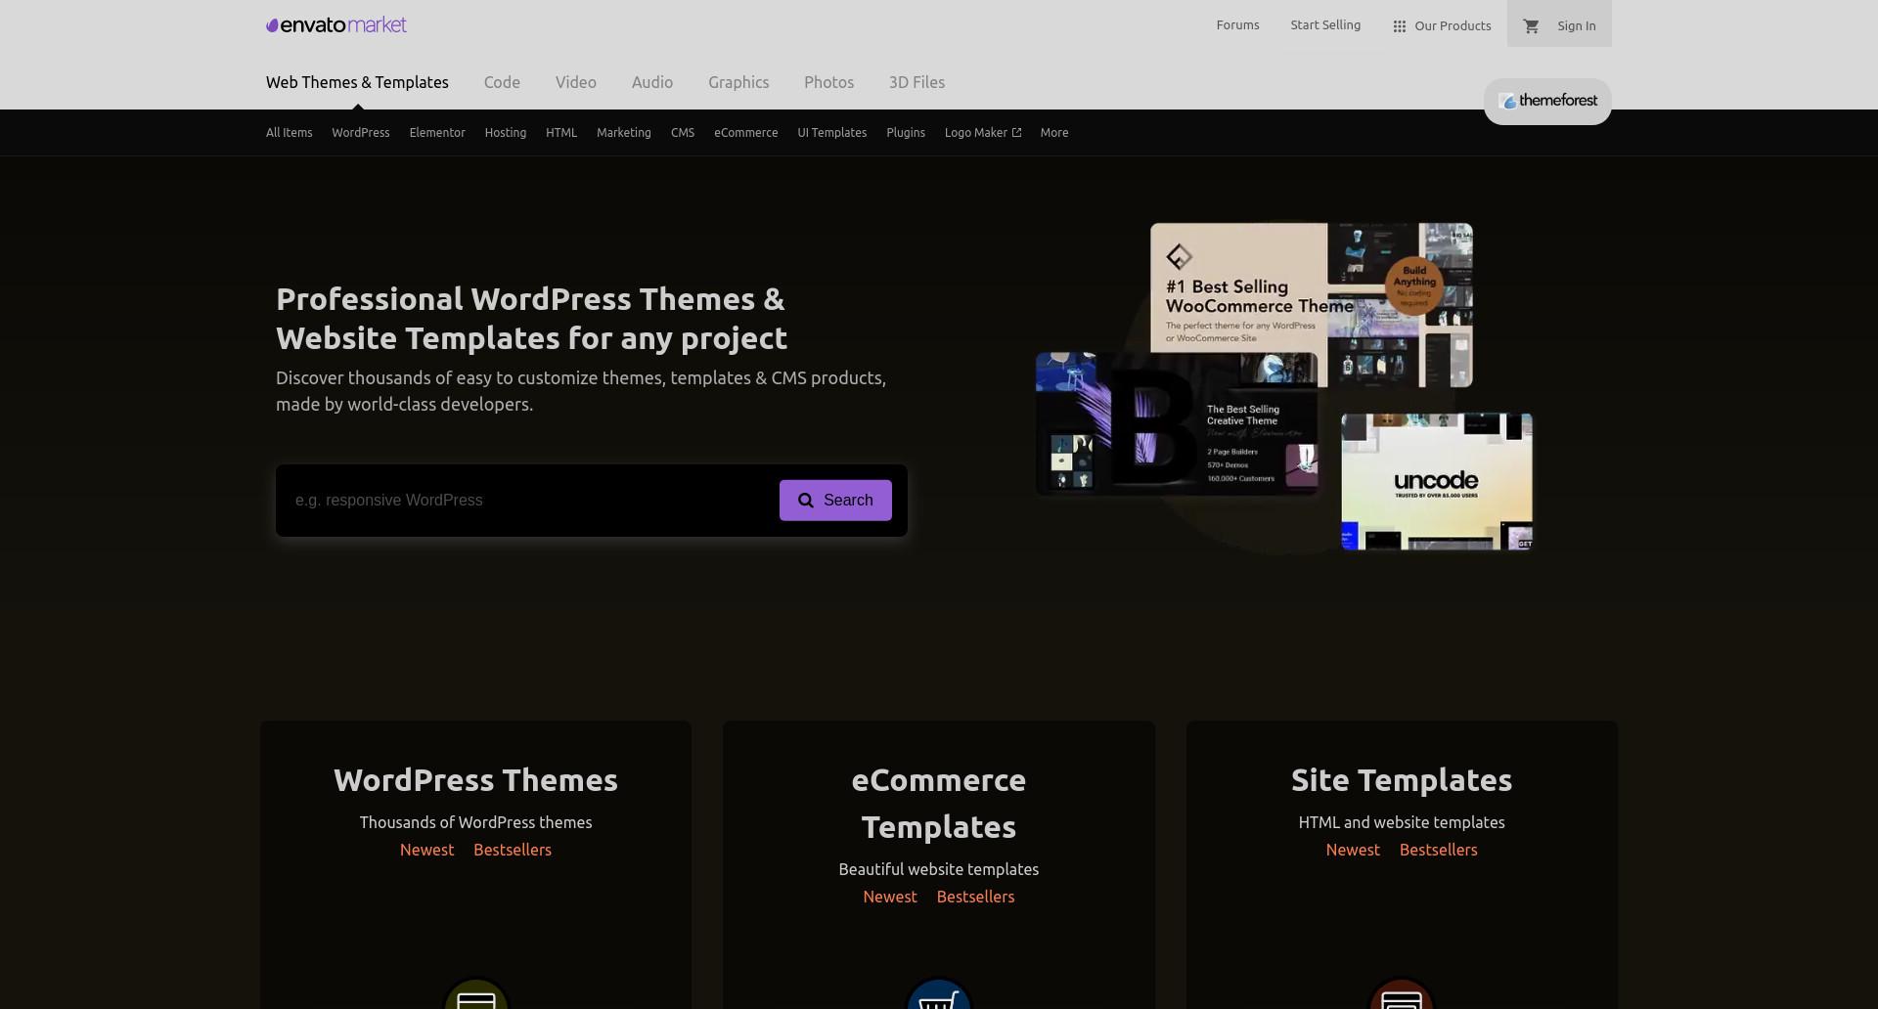Screen dimensions: 1878x1009
Task: View Bestsellers under eCommerce Templates
Action: pyautogui.click(x=975, y=897)
